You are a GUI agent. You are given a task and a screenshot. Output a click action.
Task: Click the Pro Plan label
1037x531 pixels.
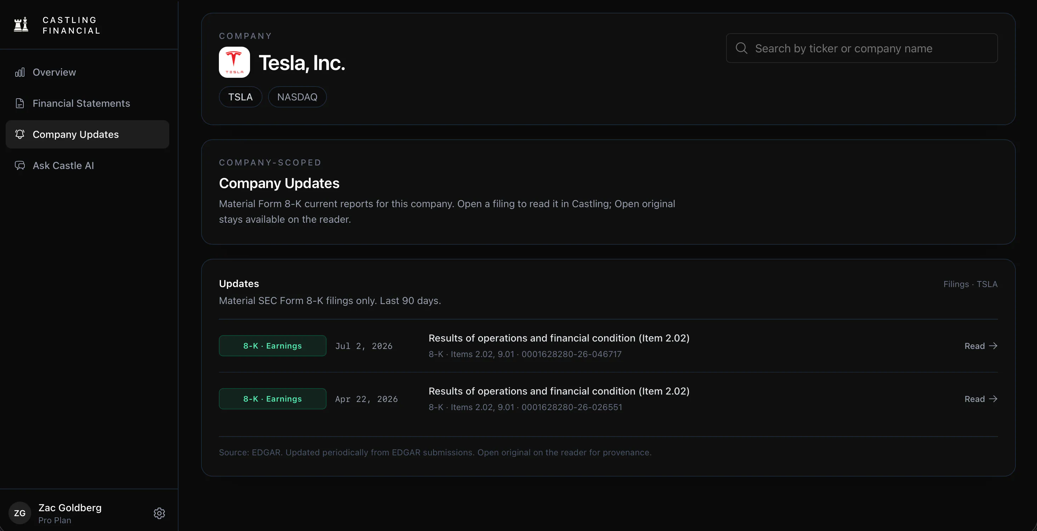pos(55,520)
